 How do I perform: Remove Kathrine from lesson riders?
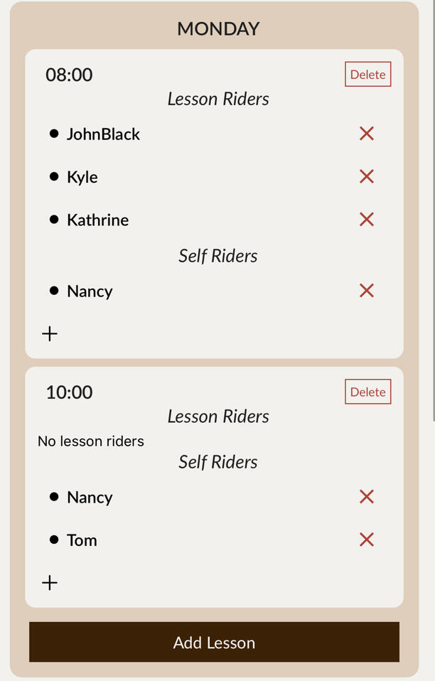click(x=366, y=220)
